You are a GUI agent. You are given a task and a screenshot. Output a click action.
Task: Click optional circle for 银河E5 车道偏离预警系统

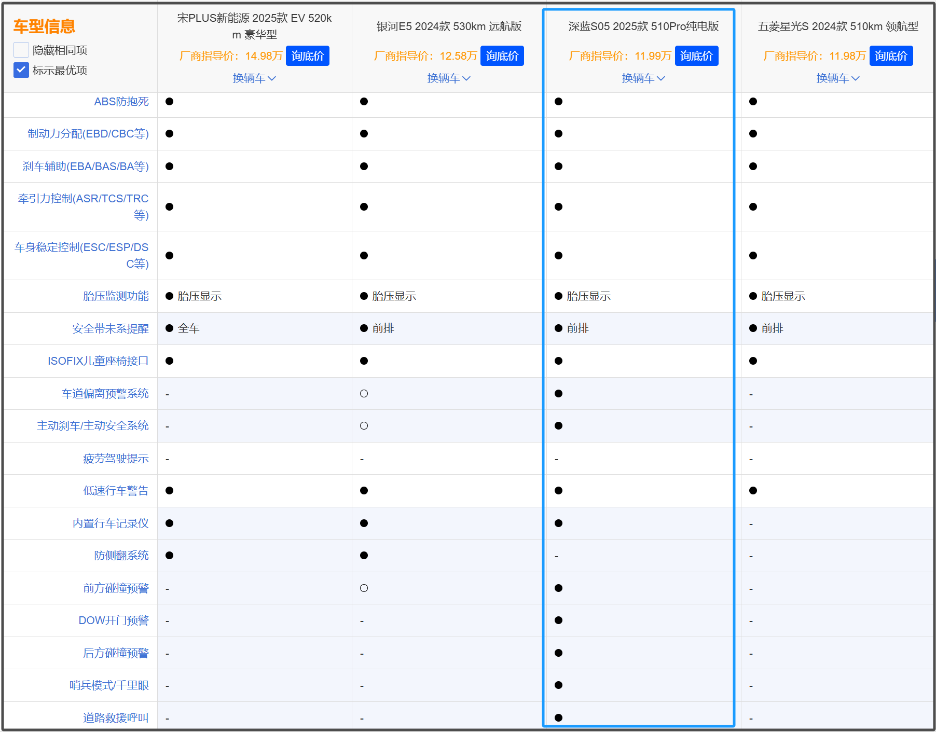pos(364,393)
